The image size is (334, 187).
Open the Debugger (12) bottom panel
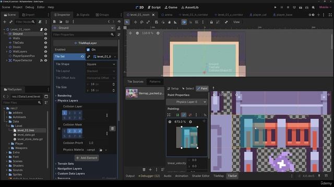pyautogui.click(x=149, y=176)
